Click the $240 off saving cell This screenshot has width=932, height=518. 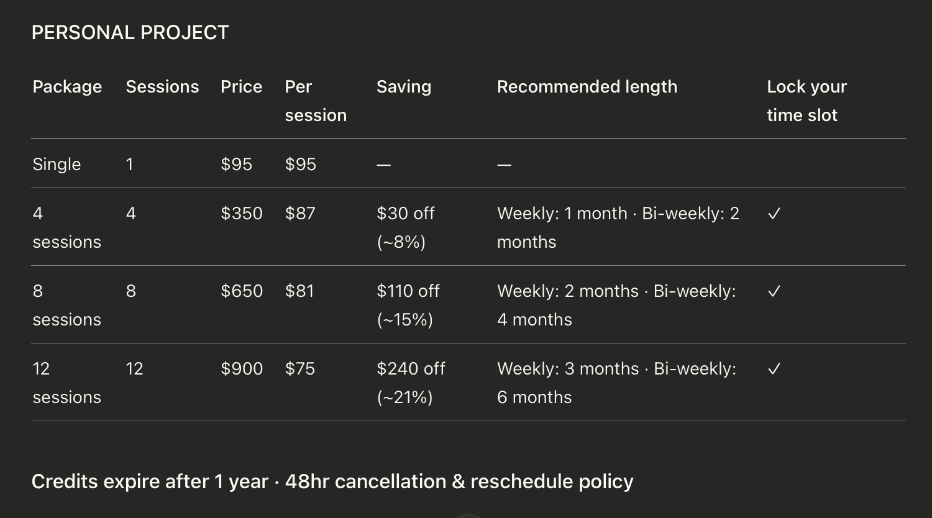(x=410, y=383)
